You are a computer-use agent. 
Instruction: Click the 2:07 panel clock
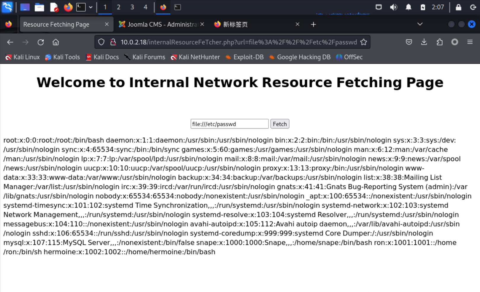tap(438, 7)
